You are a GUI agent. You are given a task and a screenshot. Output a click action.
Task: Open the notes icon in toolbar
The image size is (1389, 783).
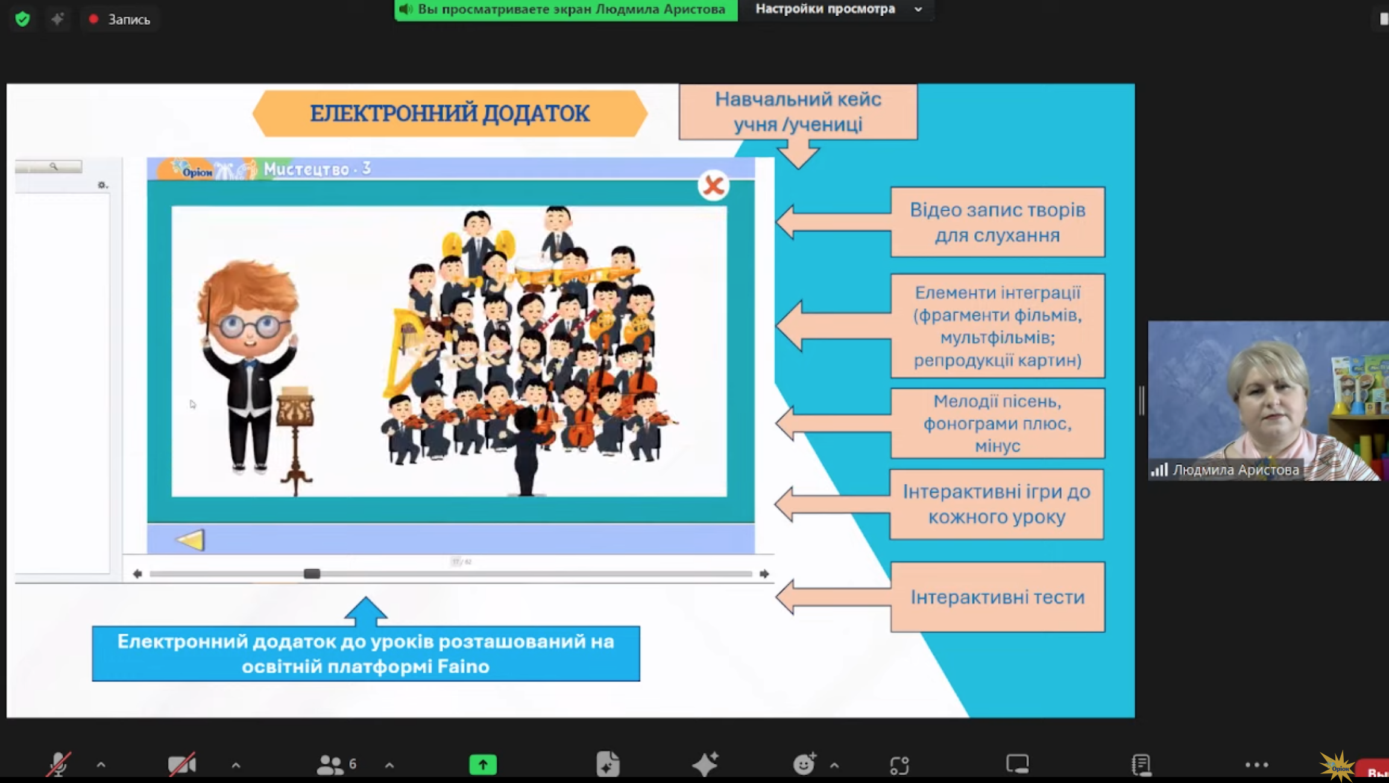(1141, 764)
